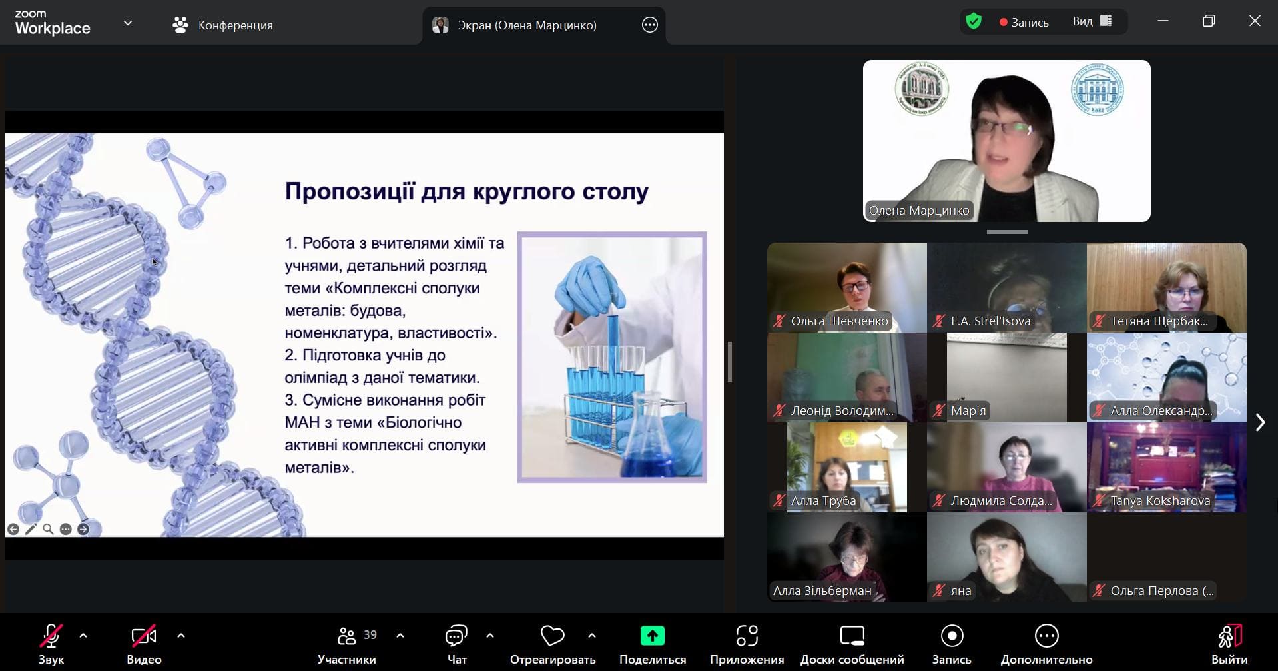Open the Apps panel
Viewport: 1278px width, 671px height.
747,637
